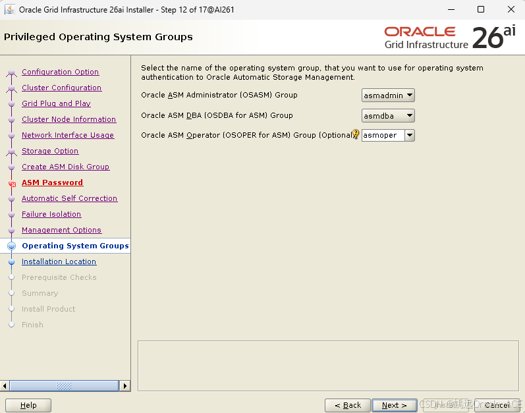Viewport: 525px width, 413px height.
Task: Select Operating System Groups step
Action: click(75, 246)
